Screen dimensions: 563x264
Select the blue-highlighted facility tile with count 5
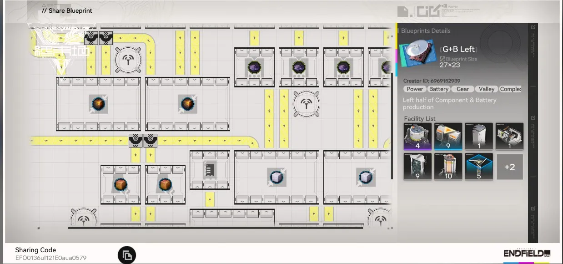tap(479, 166)
